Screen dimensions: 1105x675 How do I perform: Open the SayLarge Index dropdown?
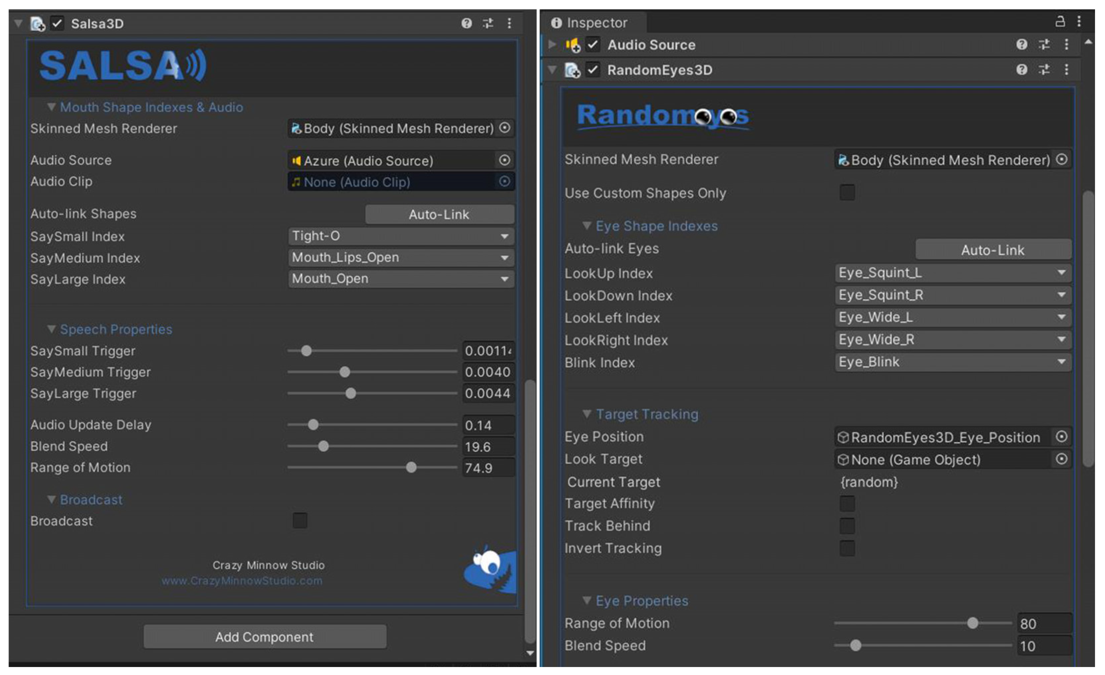(401, 279)
